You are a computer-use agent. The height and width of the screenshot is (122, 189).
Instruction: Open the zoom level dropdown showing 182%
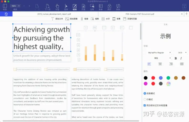coord(15,6)
